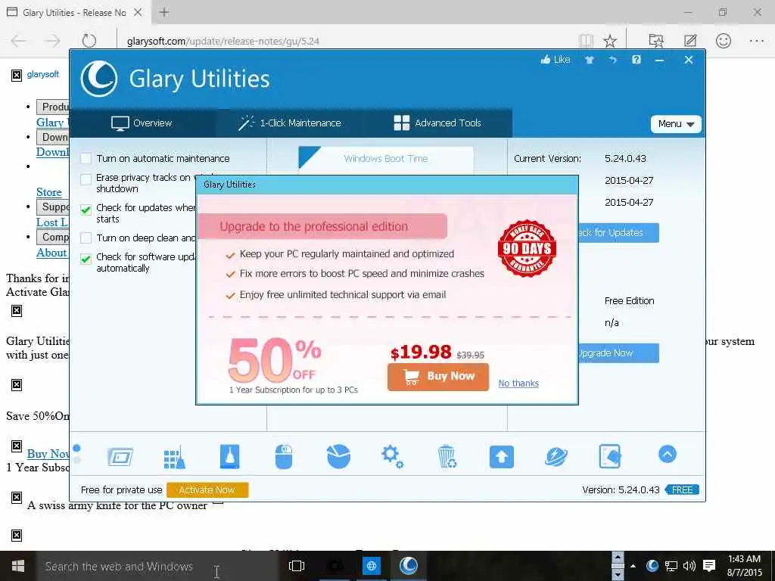This screenshot has width=775, height=581.
Task: Open the mouse-shaped Context Menu Manager icon
Action: coord(284,456)
